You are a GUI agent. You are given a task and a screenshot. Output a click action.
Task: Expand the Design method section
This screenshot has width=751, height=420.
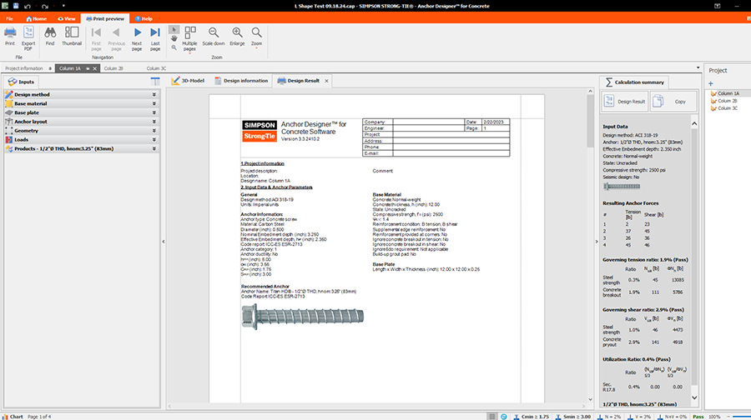click(x=82, y=95)
